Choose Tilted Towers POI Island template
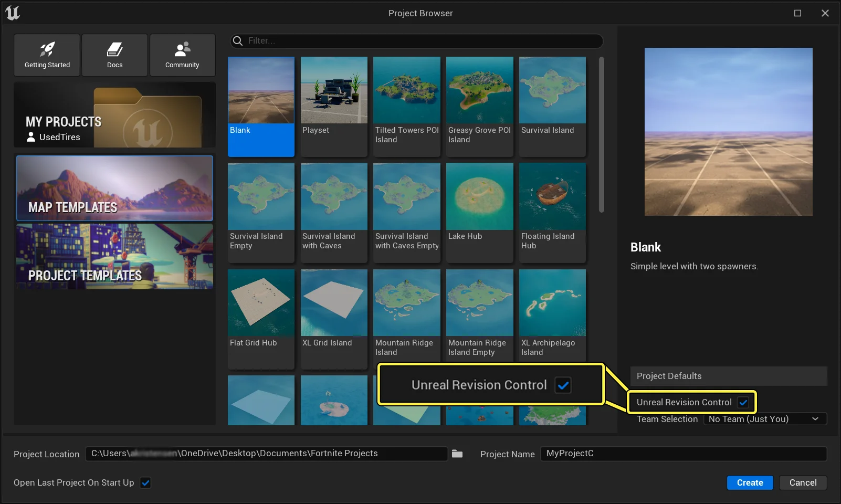The height and width of the screenshot is (504, 841). click(x=407, y=107)
